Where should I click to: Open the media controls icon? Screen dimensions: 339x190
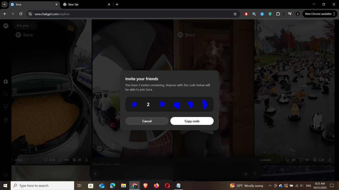[x=290, y=14]
